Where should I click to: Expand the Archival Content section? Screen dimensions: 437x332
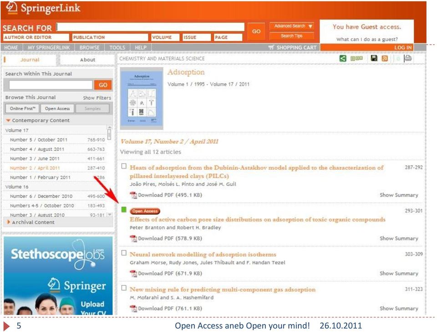click(8, 222)
